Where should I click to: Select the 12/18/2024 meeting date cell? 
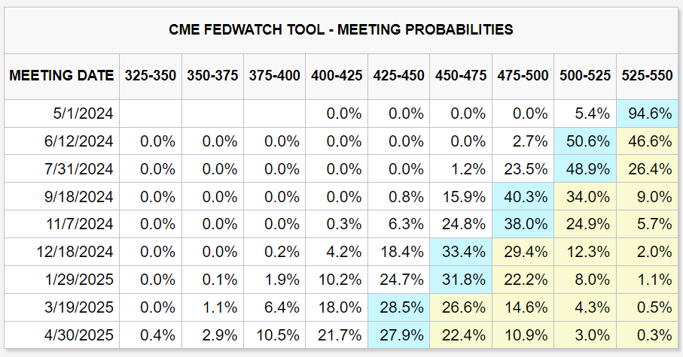[81, 252]
